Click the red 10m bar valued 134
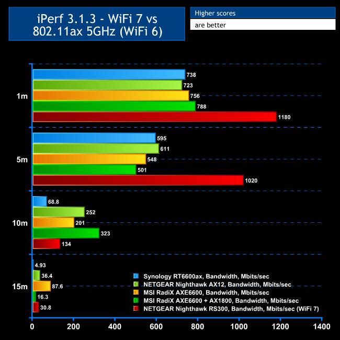The height and width of the screenshot is (340, 340). tap(47, 244)
